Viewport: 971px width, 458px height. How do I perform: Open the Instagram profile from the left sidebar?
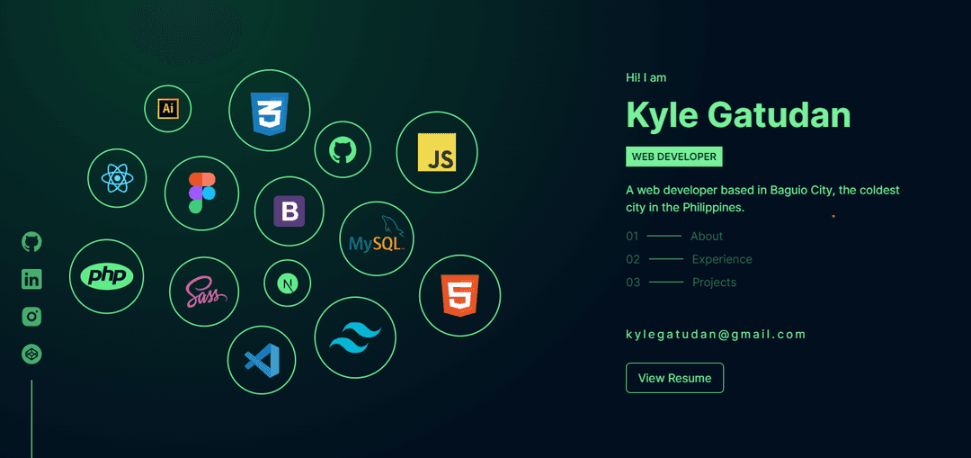tap(31, 317)
